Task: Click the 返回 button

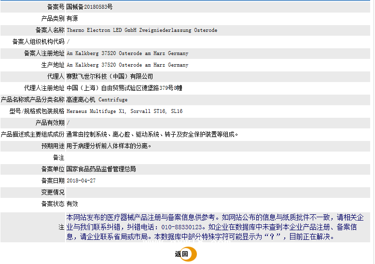Action: (x=182, y=254)
